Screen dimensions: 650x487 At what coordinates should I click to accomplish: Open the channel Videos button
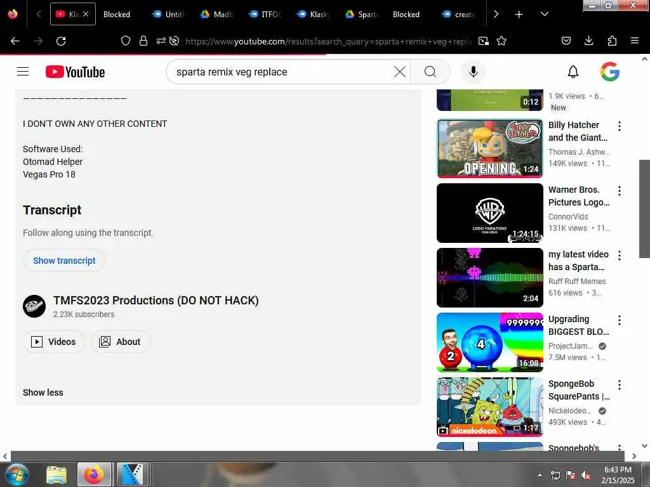(x=54, y=342)
